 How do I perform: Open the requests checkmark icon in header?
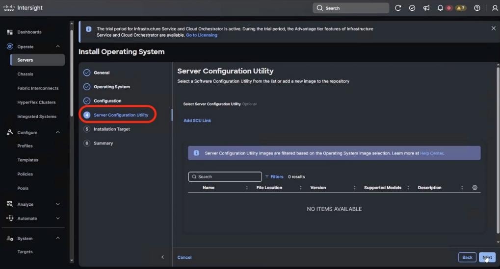pyautogui.click(x=412, y=8)
